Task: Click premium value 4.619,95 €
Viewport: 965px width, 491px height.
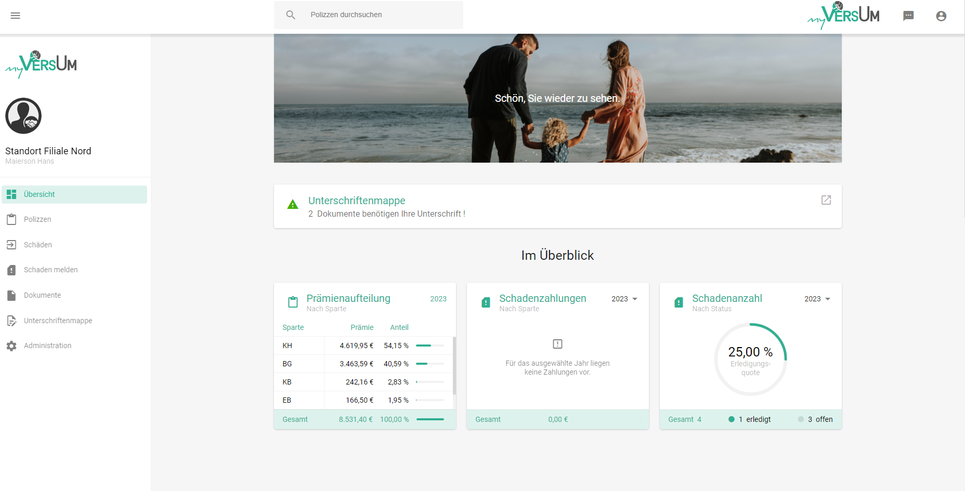Action: point(357,346)
